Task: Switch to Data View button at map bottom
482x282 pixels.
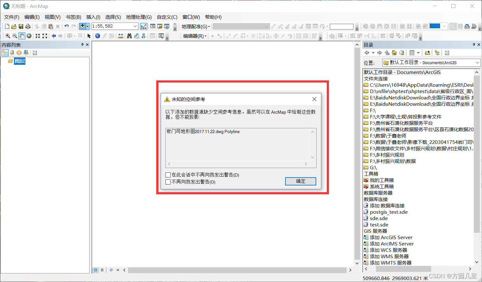Action: coord(96,270)
